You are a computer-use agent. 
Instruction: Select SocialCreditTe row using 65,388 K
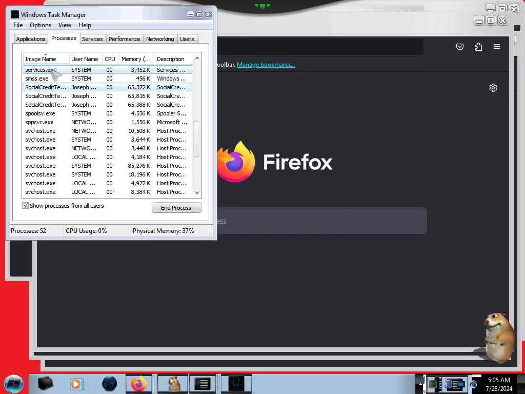(x=108, y=105)
